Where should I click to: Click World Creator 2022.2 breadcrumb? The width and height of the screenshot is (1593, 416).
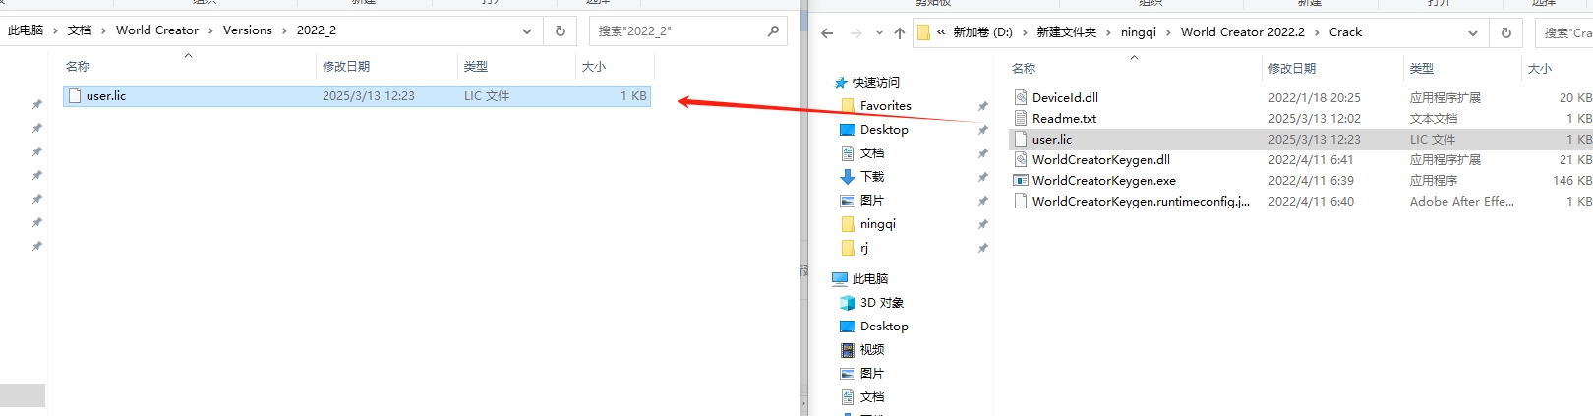pos(1243,32)
